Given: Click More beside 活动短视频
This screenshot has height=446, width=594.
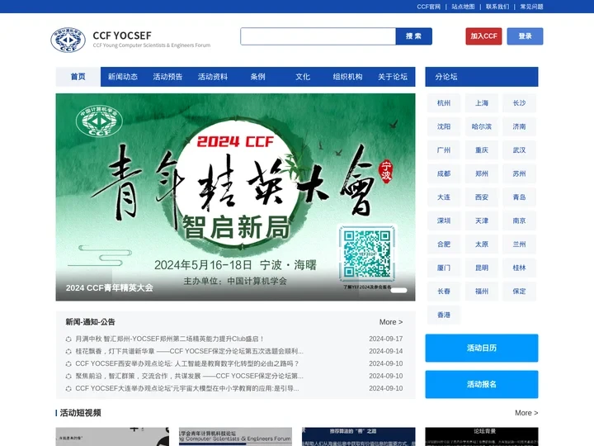Looking at the screenshot, I should tap(526, 413).
